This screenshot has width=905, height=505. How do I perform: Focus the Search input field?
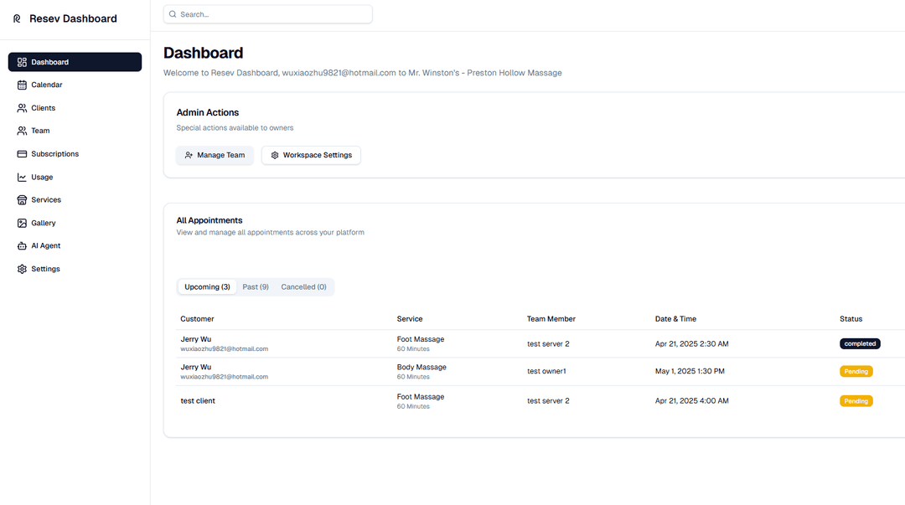click(x=272, y=14)
